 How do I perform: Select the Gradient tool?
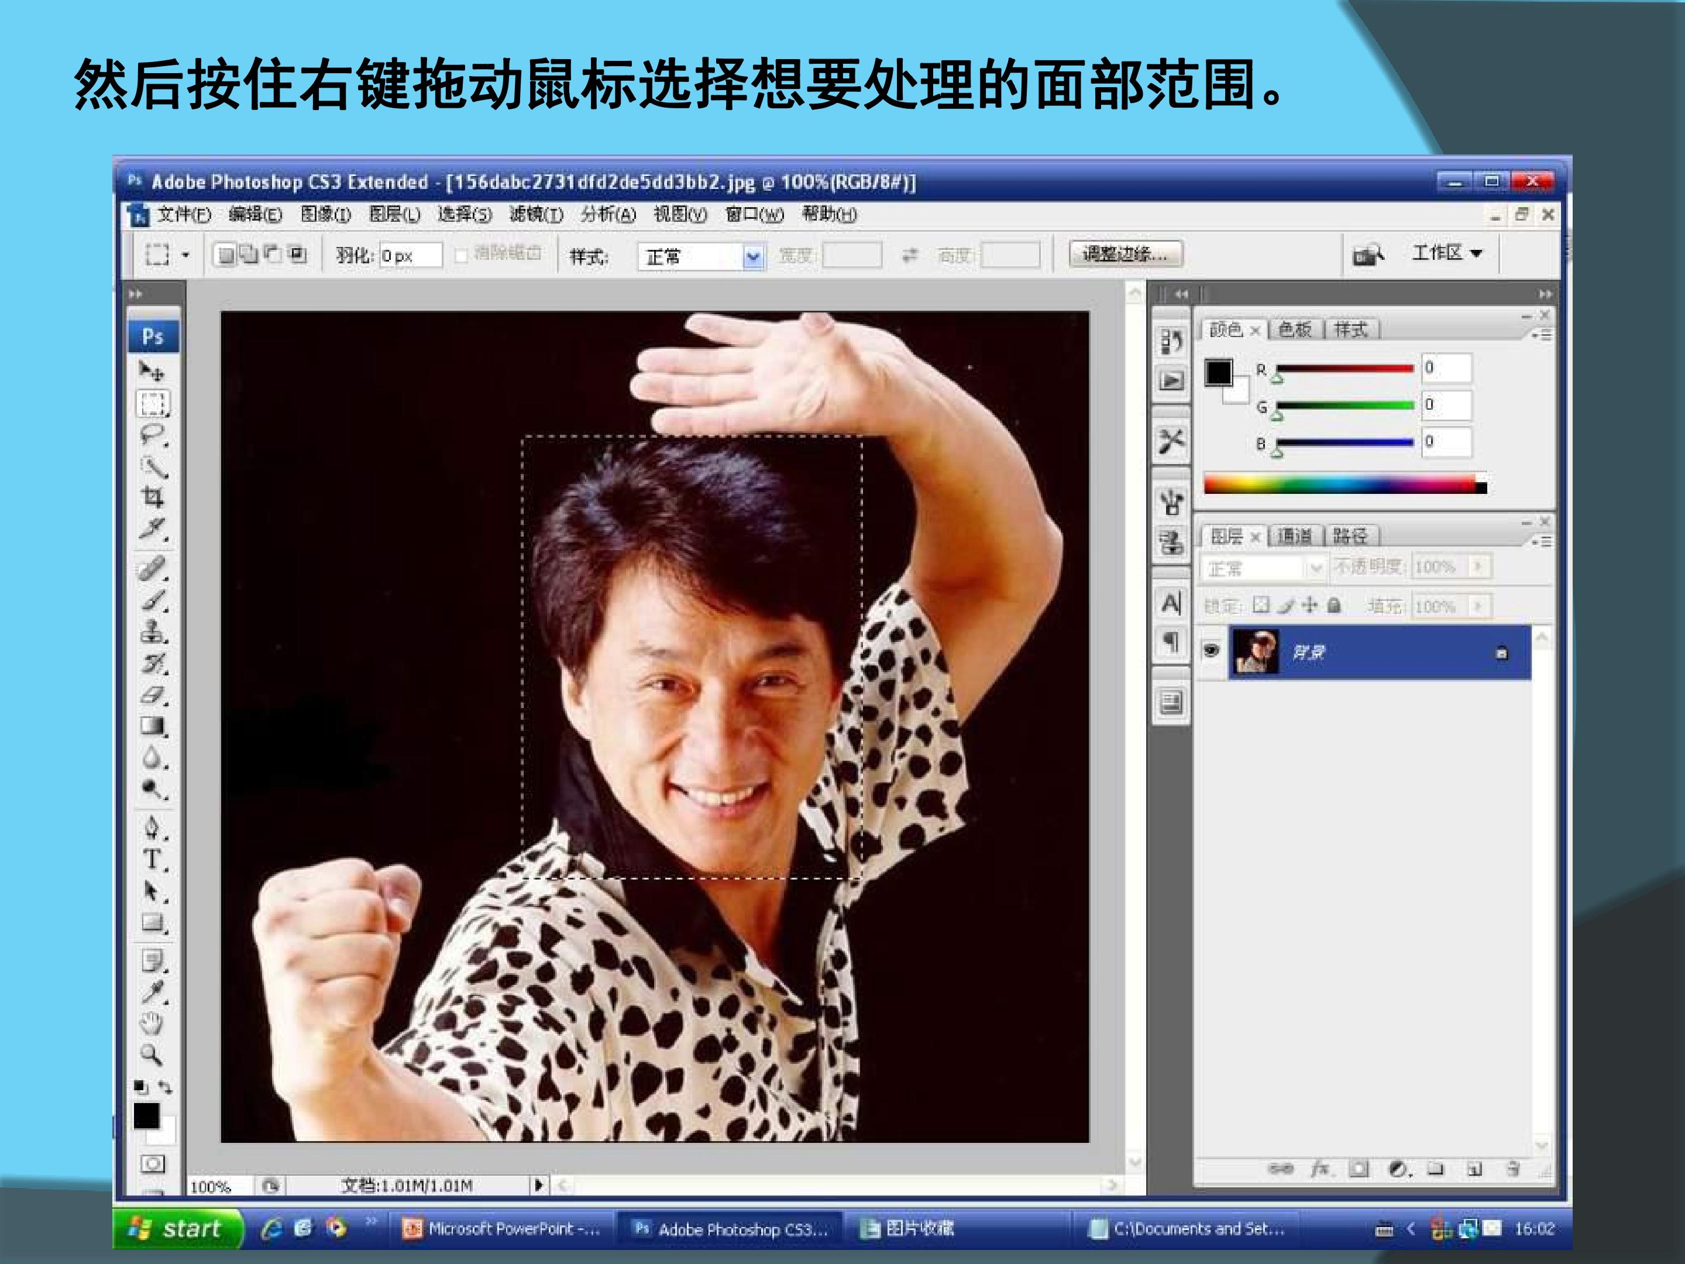click(152, 726)
